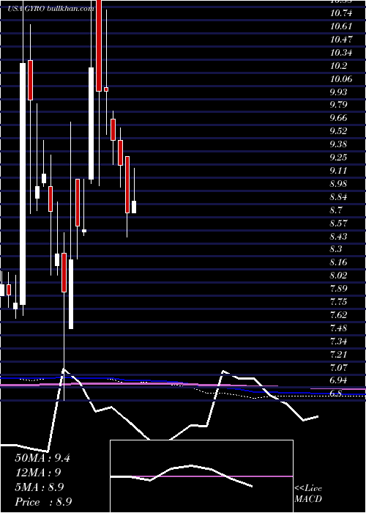This screenshot has height=513, width=366.
Task: Select the 6.94 price axis label
Action: click(x=338, y=380)
